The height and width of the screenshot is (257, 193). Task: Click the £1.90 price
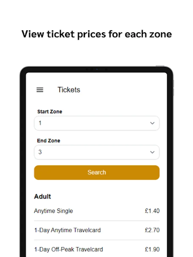click(x=152, y=249)
